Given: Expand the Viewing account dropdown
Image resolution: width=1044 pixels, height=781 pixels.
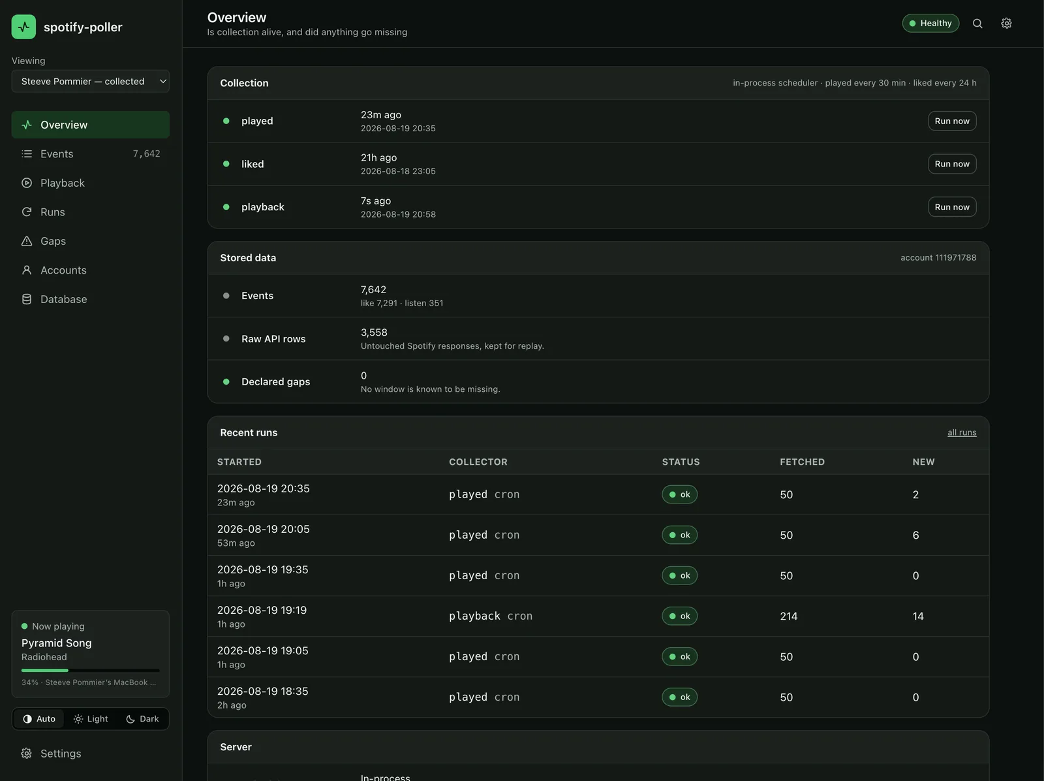Looking at the screenshot, I should click(91, 82).
